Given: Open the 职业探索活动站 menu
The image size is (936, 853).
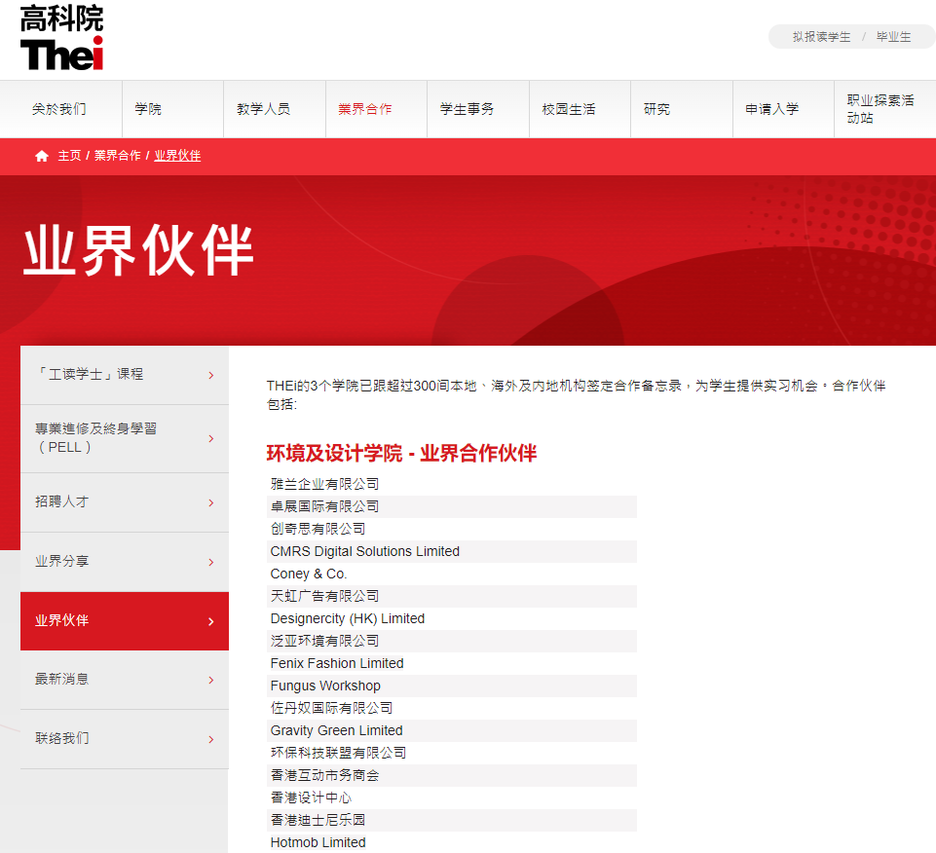Looking at the screenshot, I should pyautogui.click(x=885, y=109).
